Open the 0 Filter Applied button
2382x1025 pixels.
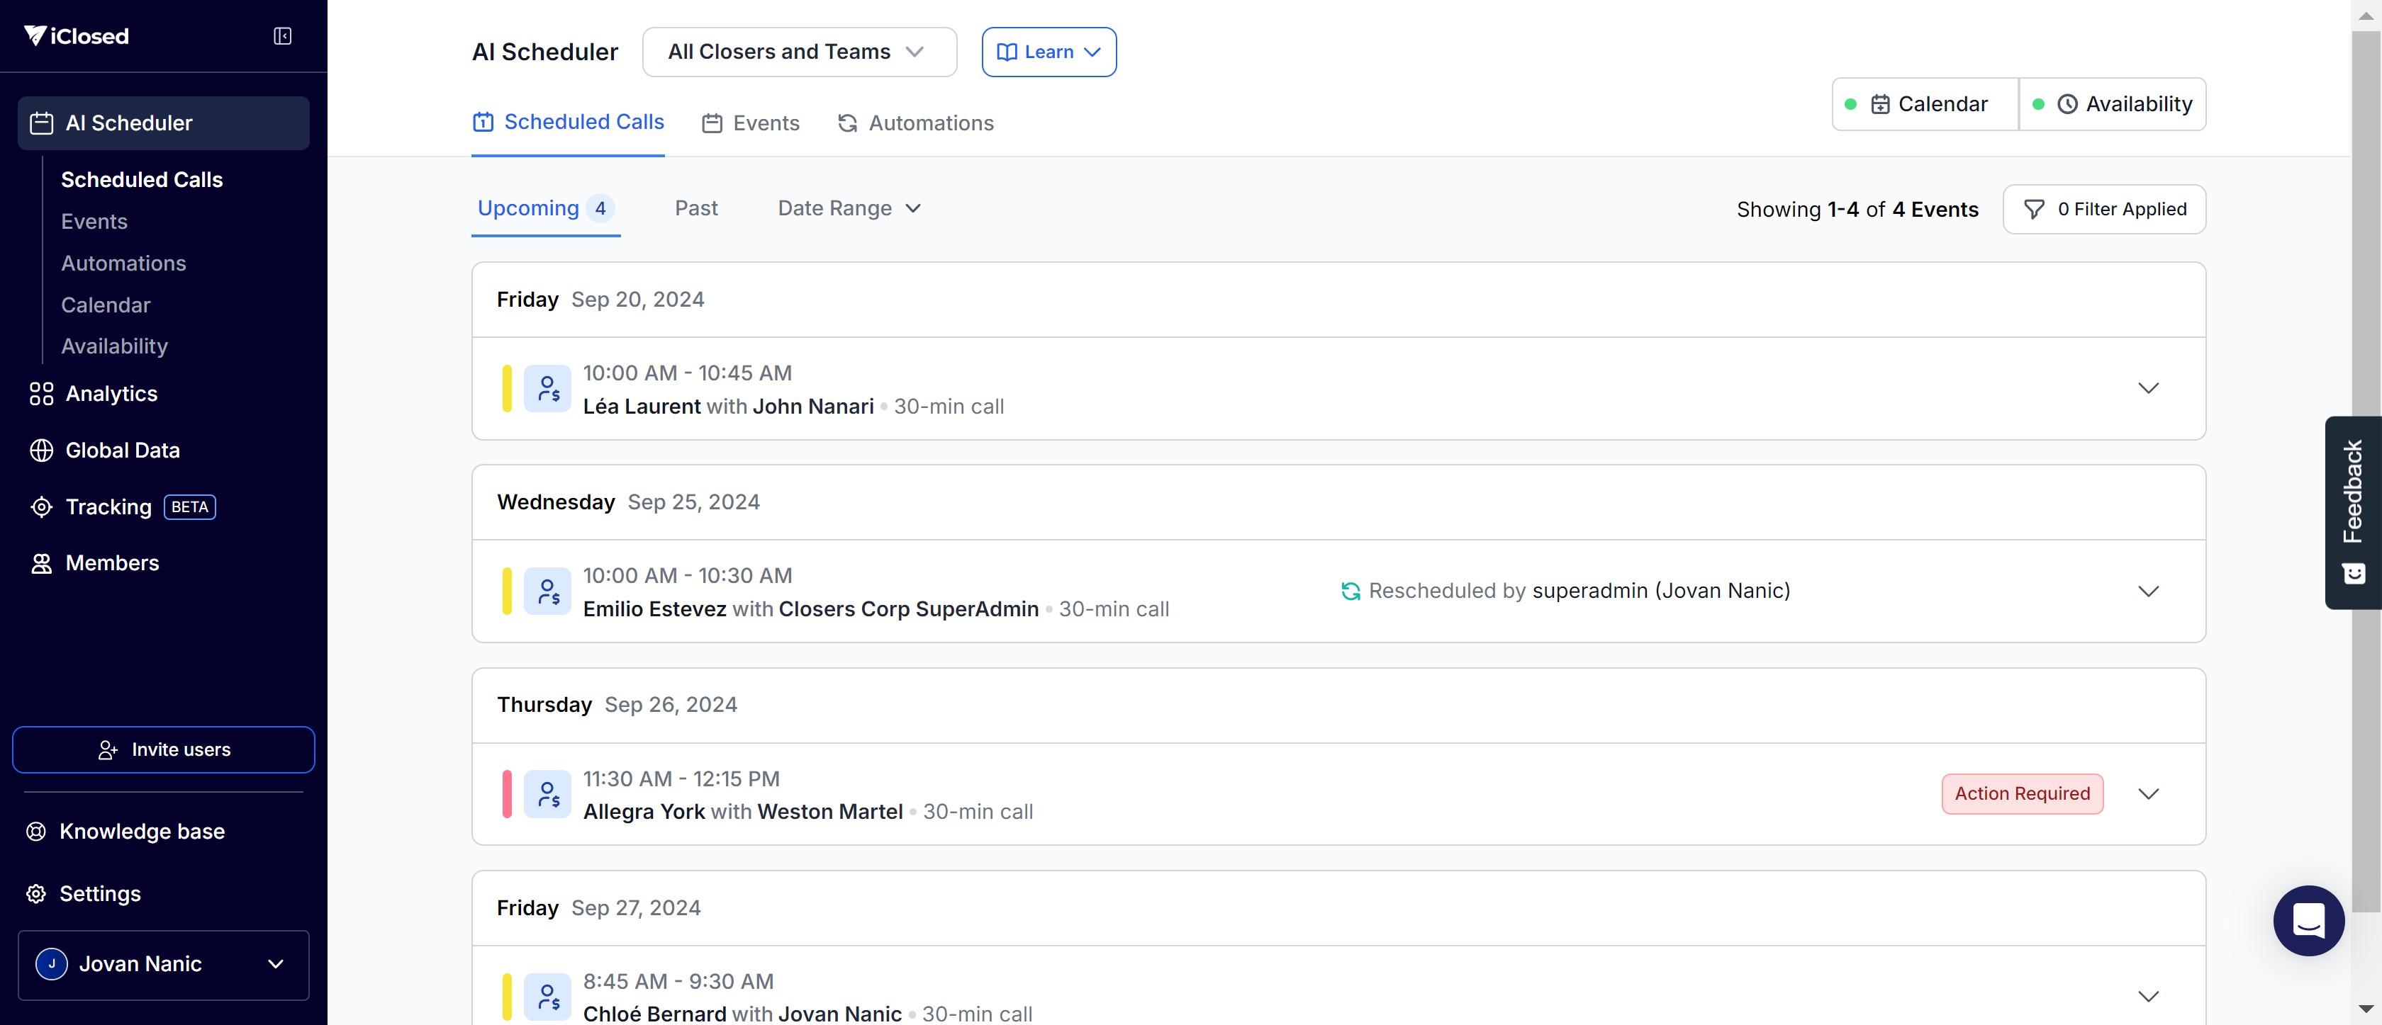coord(2103,209)
